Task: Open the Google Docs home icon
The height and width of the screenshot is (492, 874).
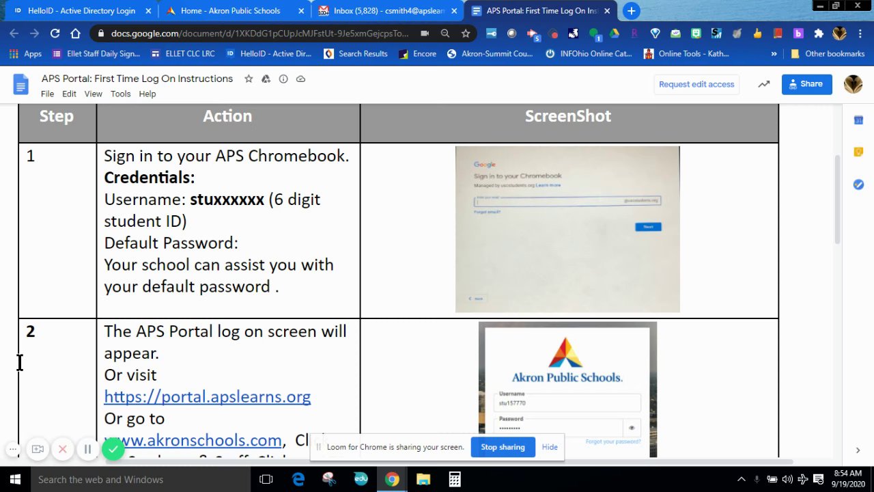Action: click(20, 85)
